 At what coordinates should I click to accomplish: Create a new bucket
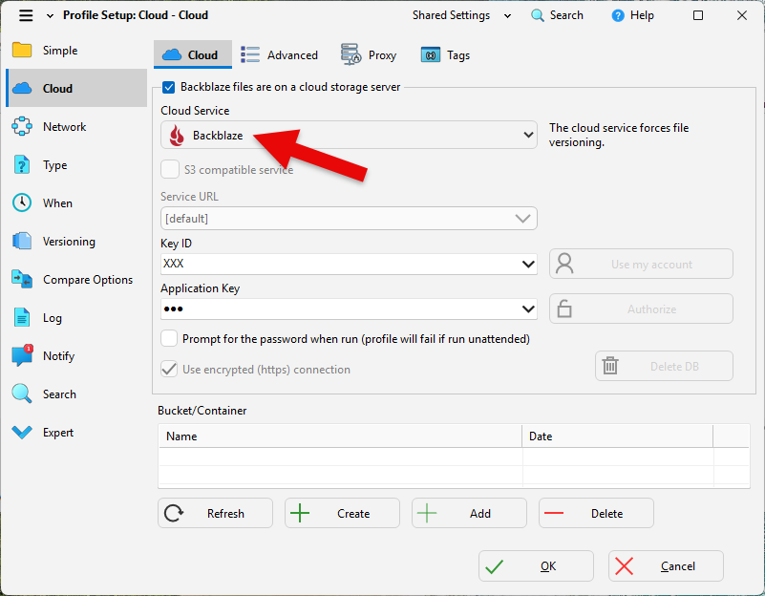click(342, 513)
